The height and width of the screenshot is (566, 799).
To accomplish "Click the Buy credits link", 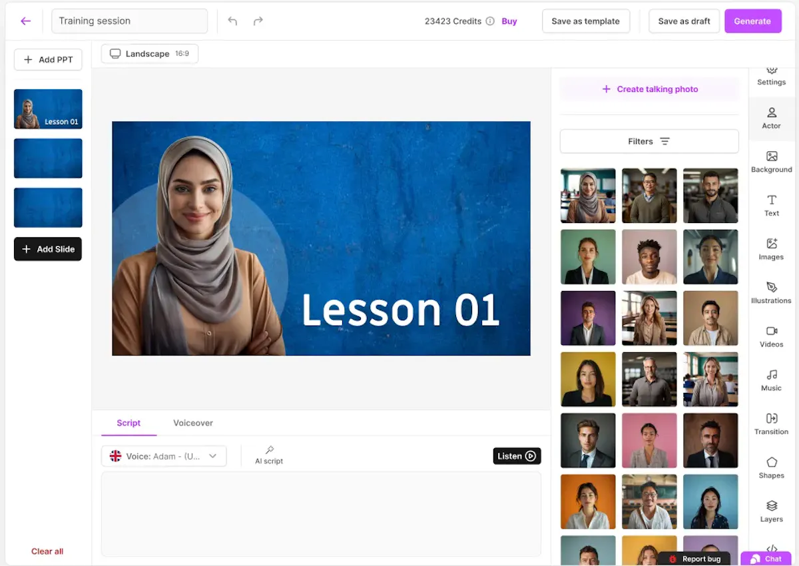I will [509, 21].
